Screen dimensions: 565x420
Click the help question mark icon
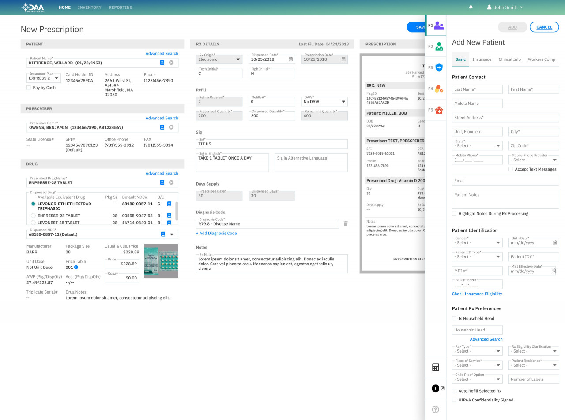pyautogui.click(x=435, y=409)
